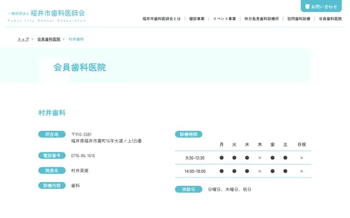Open the お問い合わせ contact button
This screenshot has width=350, height=218.
[321, 7]
